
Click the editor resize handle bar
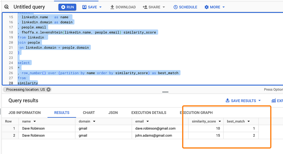pyautogui.click(x=165, y=92)
